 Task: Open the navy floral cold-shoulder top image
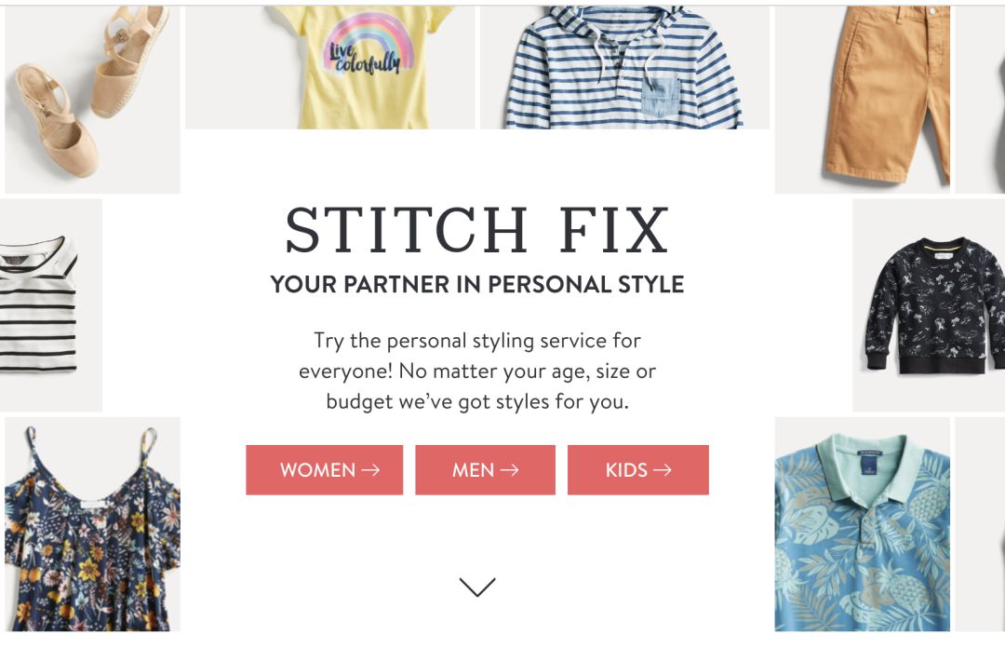coord(93,524)
